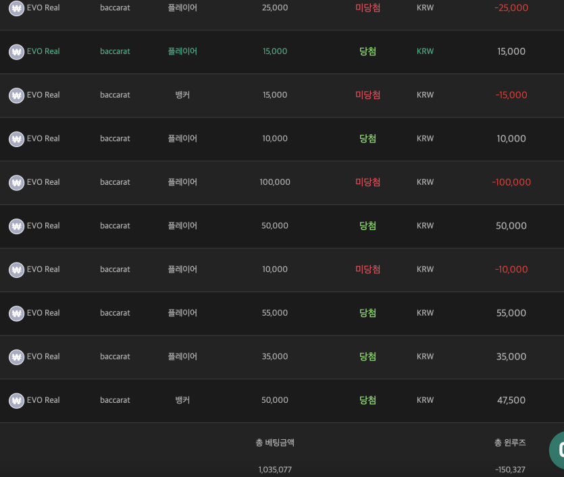Select 뱅커 in the -15,000 loss row

pos(182,95)
